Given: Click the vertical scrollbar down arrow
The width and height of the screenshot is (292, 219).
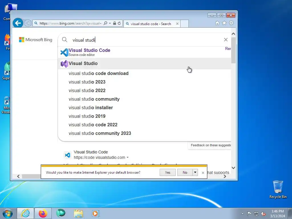Looking at the screenshot, I should coord(233,168).
